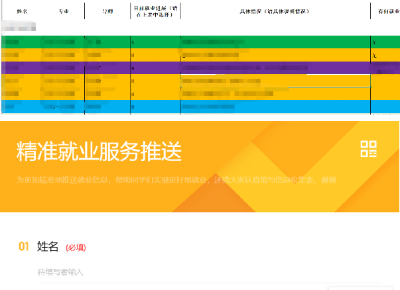Click the red (必填) required marker
400x290 pixels.
(76, 248)
